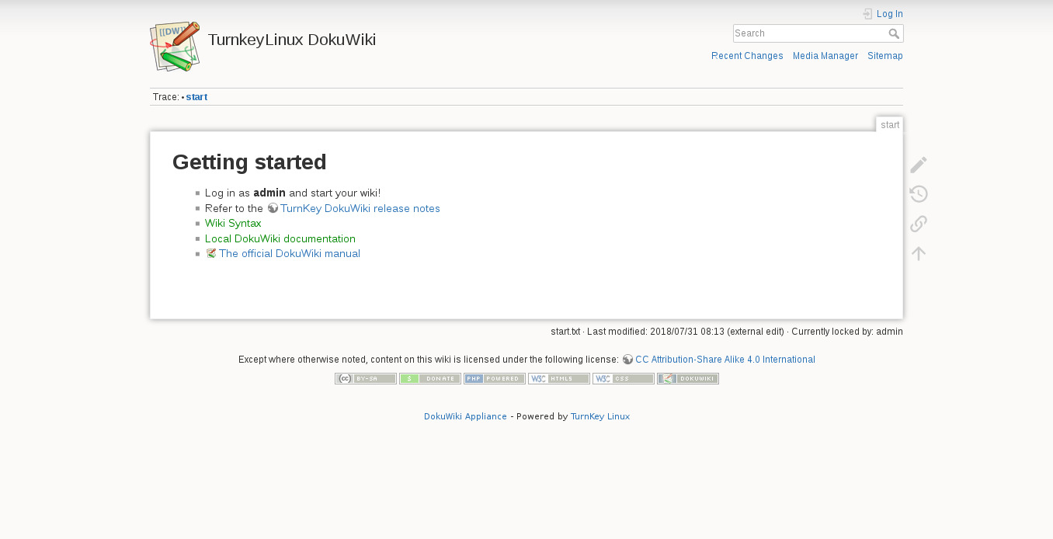Click the edit page pencil icon

tap(919, 165)
